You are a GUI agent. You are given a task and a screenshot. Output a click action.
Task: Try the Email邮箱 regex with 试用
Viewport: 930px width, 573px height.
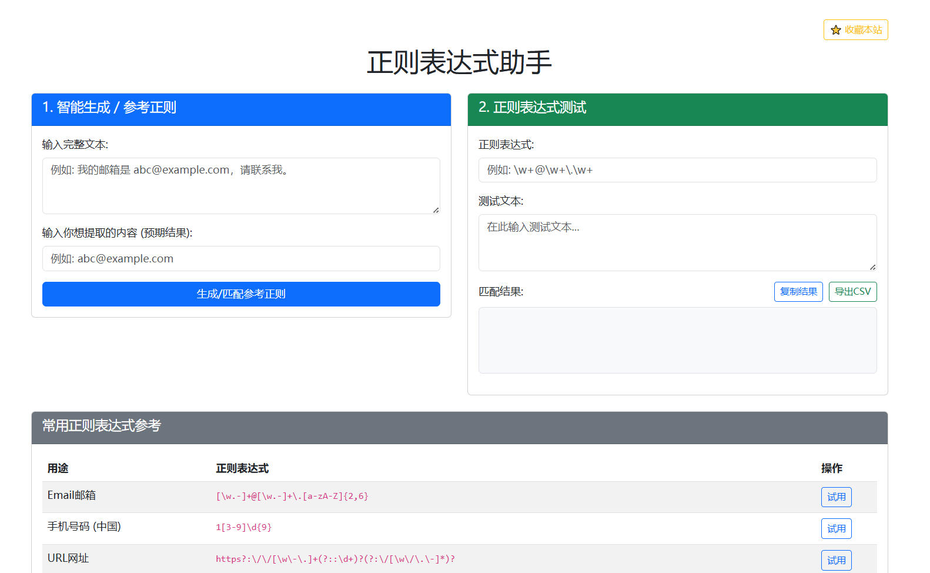click(x=836, y=497)
